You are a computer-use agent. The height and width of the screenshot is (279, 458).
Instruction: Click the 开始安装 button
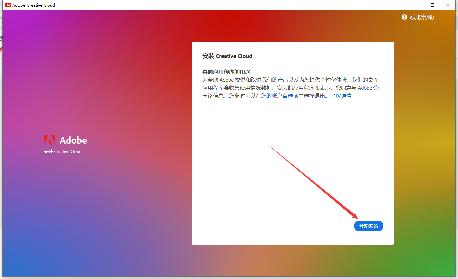(x=368, y=226)
